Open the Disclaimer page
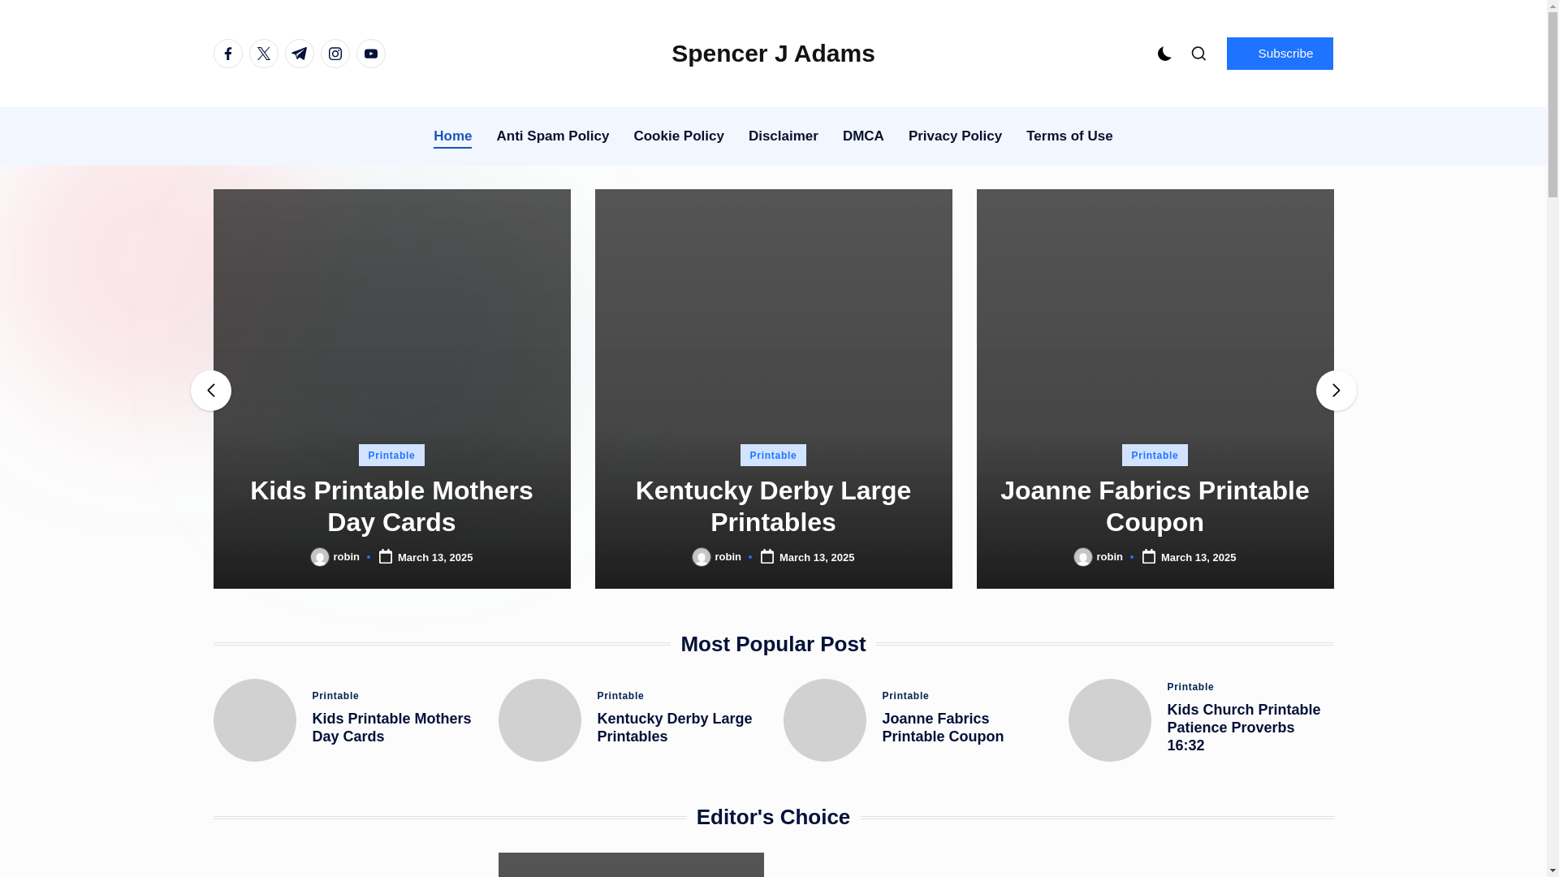1559x877 pixels. click(784, 136)
